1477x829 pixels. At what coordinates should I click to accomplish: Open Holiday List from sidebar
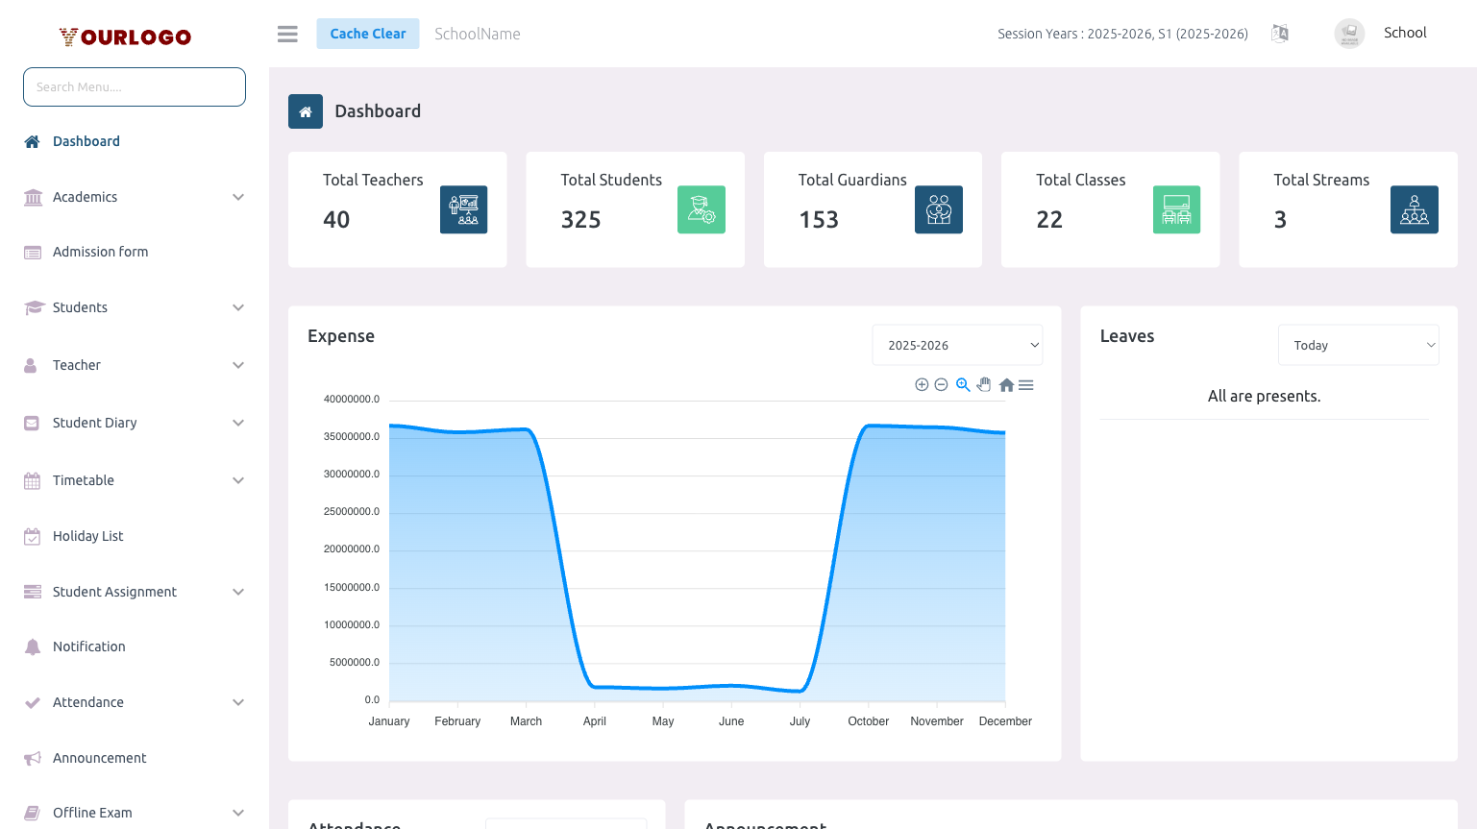88,536
